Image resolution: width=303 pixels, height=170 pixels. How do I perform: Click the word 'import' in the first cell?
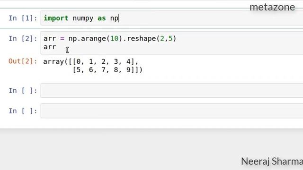pyautogui.click(x=56, y=18)
